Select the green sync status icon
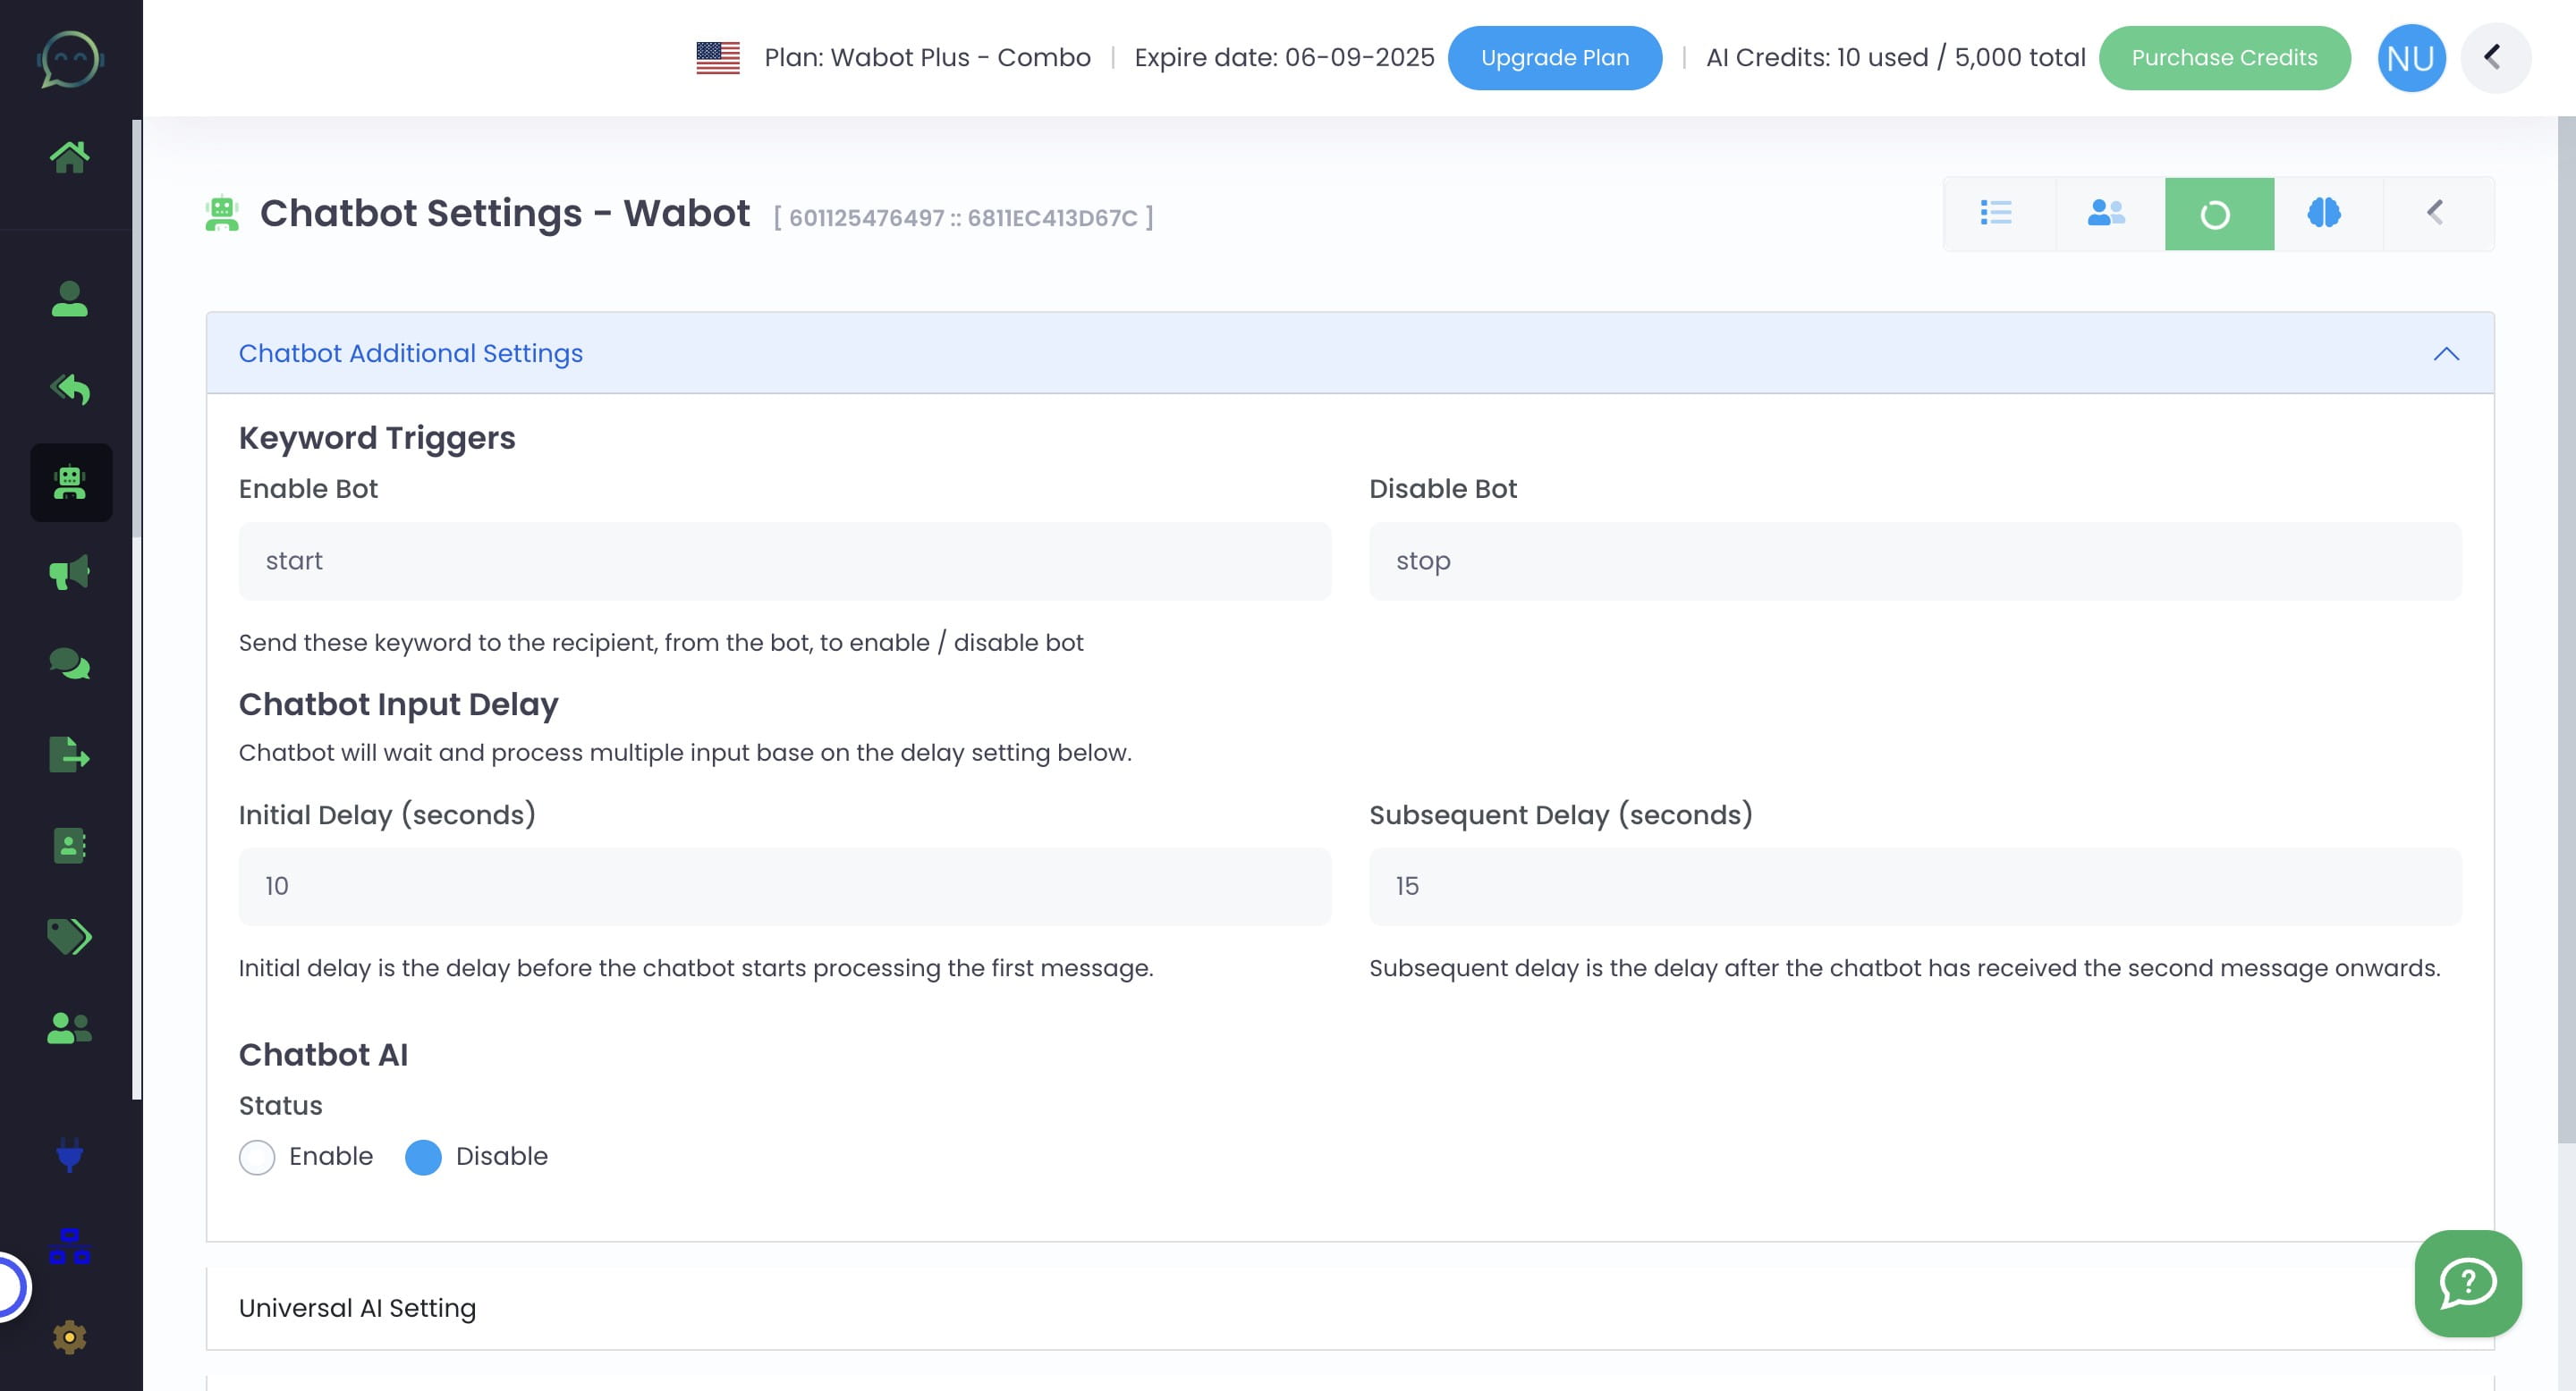 pos(2218,213)
